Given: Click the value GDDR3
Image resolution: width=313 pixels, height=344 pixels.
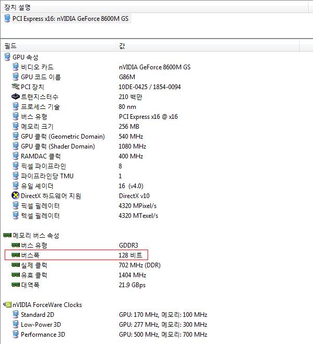Looking at the screenshot, I should pos(128,245).
